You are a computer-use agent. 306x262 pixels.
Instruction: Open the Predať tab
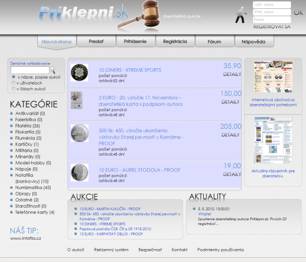96,41
